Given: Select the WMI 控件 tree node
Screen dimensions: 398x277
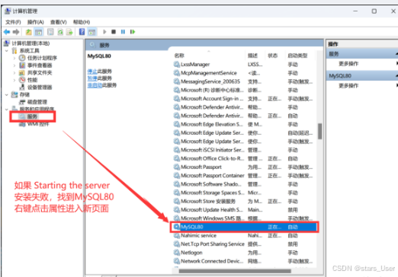Looking at the screenshot, I should point(38,124).
